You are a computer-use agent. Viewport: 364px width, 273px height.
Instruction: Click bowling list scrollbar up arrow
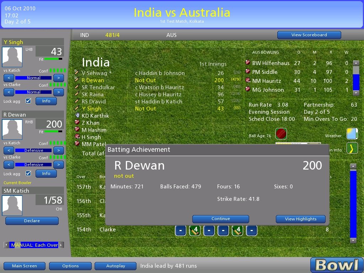click(x=356, y=63)
